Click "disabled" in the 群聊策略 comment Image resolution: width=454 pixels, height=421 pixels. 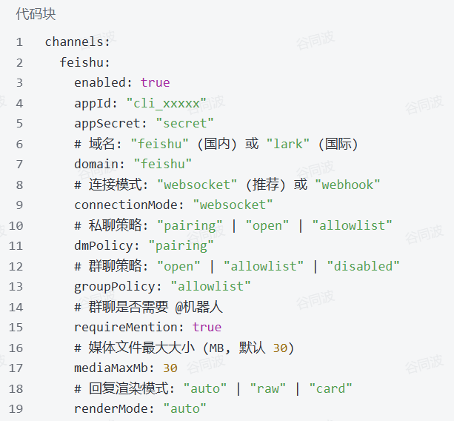tap(362, 265)
